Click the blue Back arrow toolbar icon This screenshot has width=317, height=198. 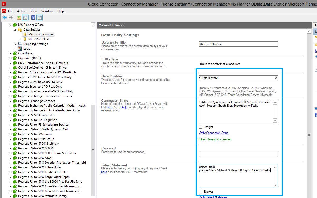point(5,18)
